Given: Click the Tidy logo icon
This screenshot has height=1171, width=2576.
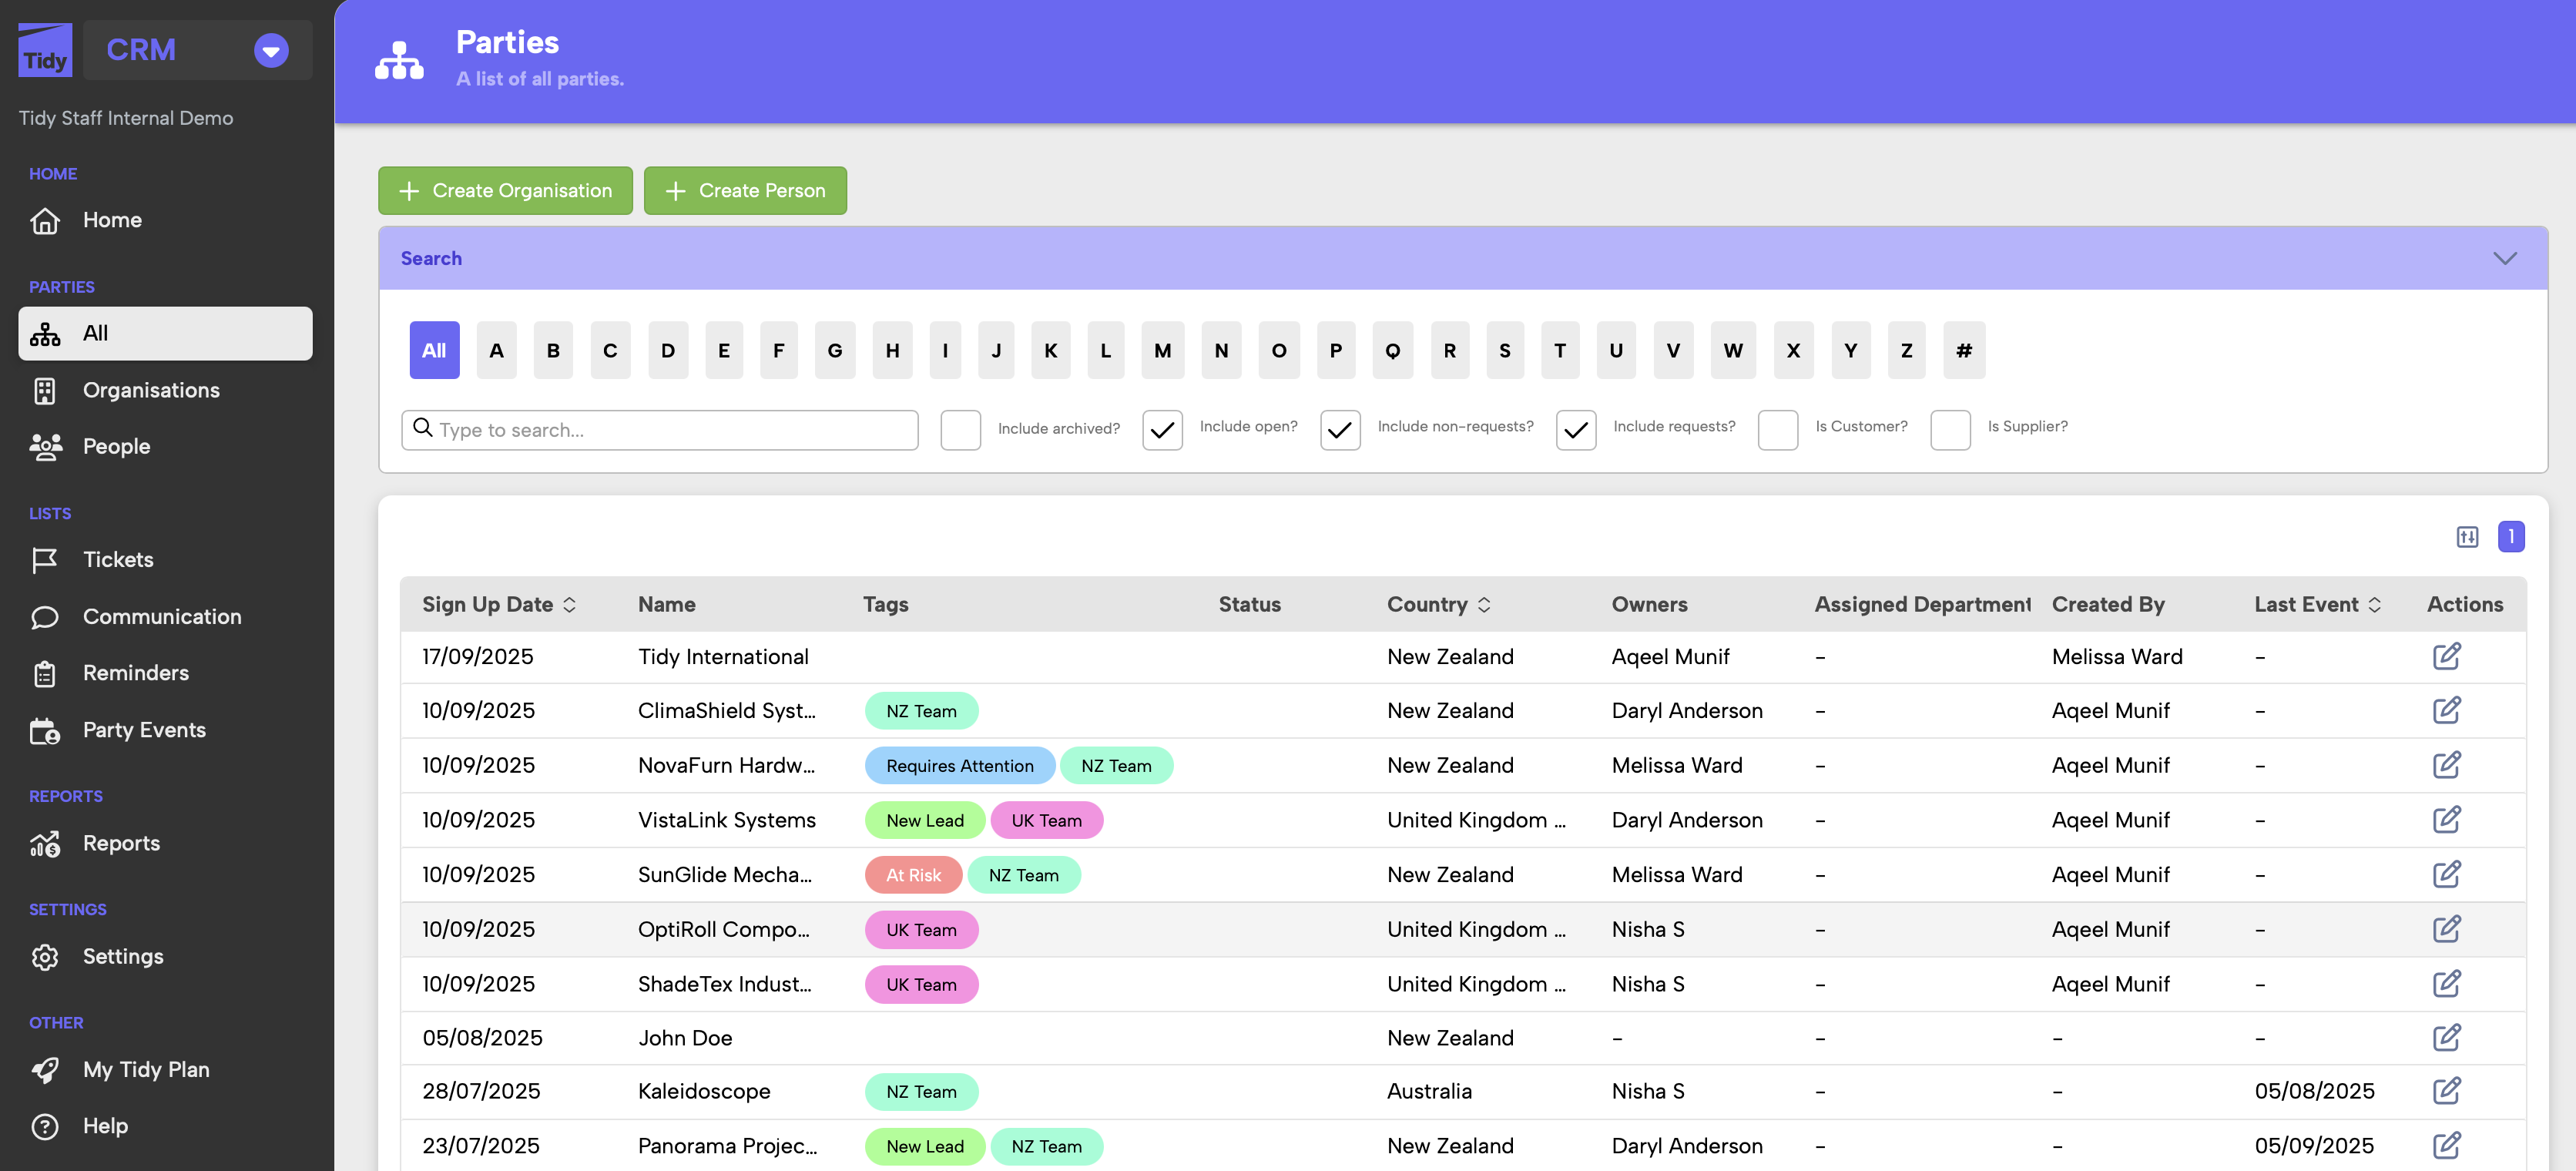Looking at the screenshot, I should (x=45, y=50).
